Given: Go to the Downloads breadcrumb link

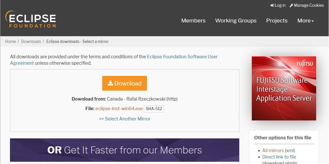Looking at the screenshot, I should [31, 41].
